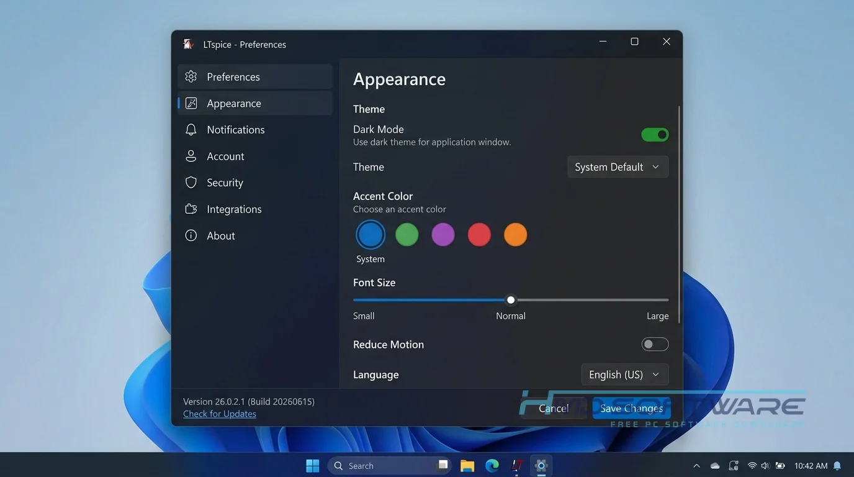Open the Account section
This screenshot has width=854, height=477.
coord(255,156)
